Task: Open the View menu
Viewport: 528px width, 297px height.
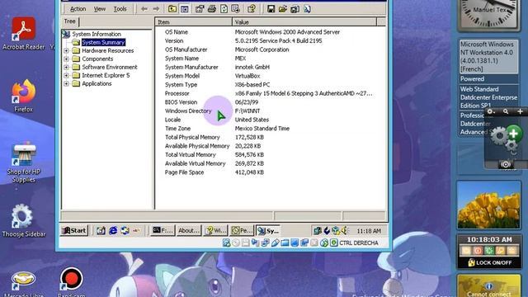Action: point(99,9)
